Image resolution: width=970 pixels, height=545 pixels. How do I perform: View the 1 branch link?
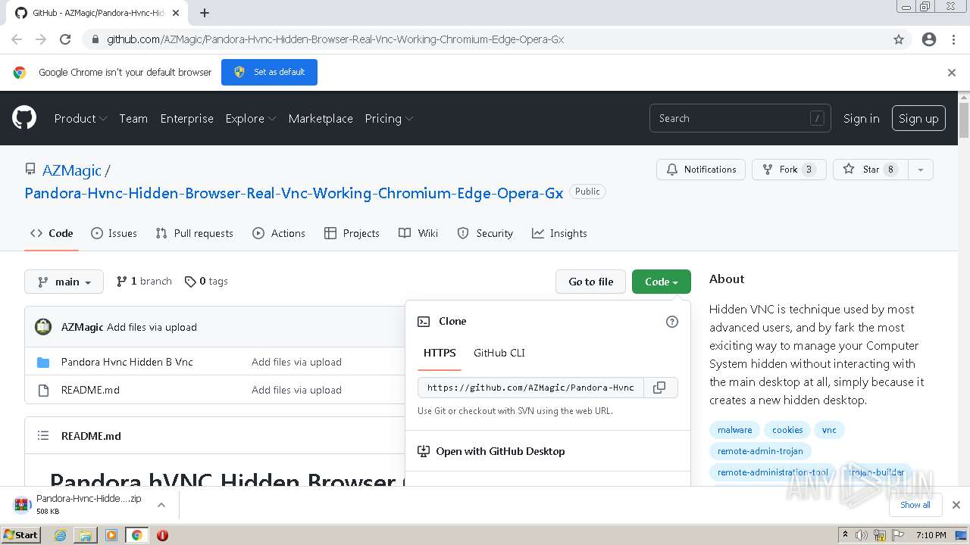144,282
